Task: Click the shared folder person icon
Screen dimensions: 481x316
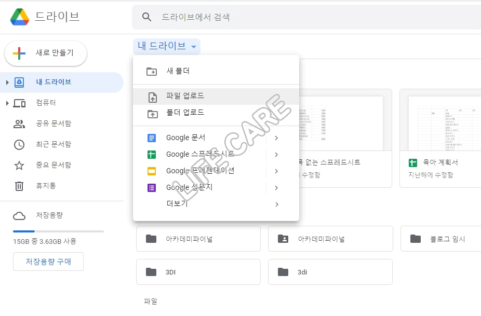Action: pyautogui.click(x=283, y=239)
